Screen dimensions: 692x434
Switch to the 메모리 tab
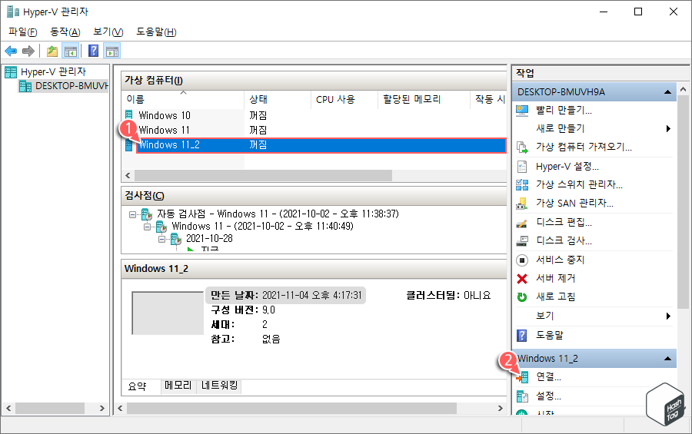click(178, 386)
